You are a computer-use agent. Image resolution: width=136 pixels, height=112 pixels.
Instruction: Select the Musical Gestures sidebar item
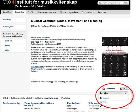click(14, 35)
